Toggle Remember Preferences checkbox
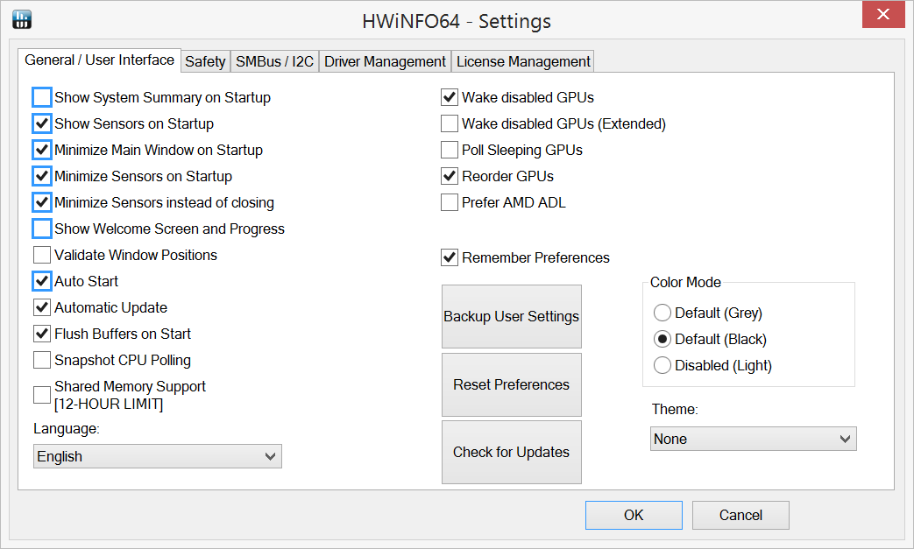The image size is (914, 549). 450,257
